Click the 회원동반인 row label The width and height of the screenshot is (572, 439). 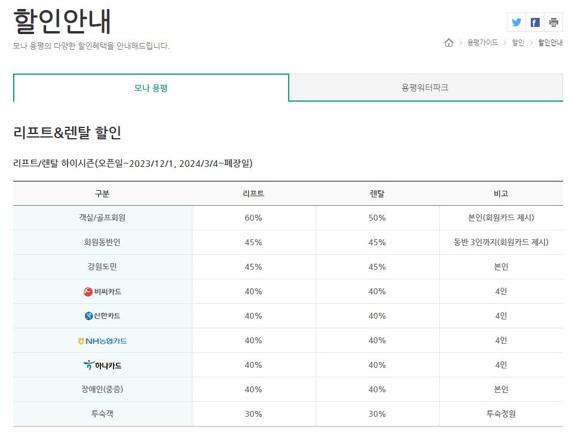click(102, 243)
